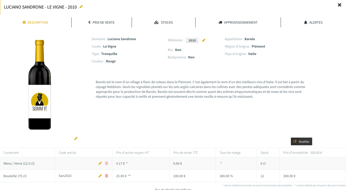Click the Cuvée value Le Vigne

[110, 46]
